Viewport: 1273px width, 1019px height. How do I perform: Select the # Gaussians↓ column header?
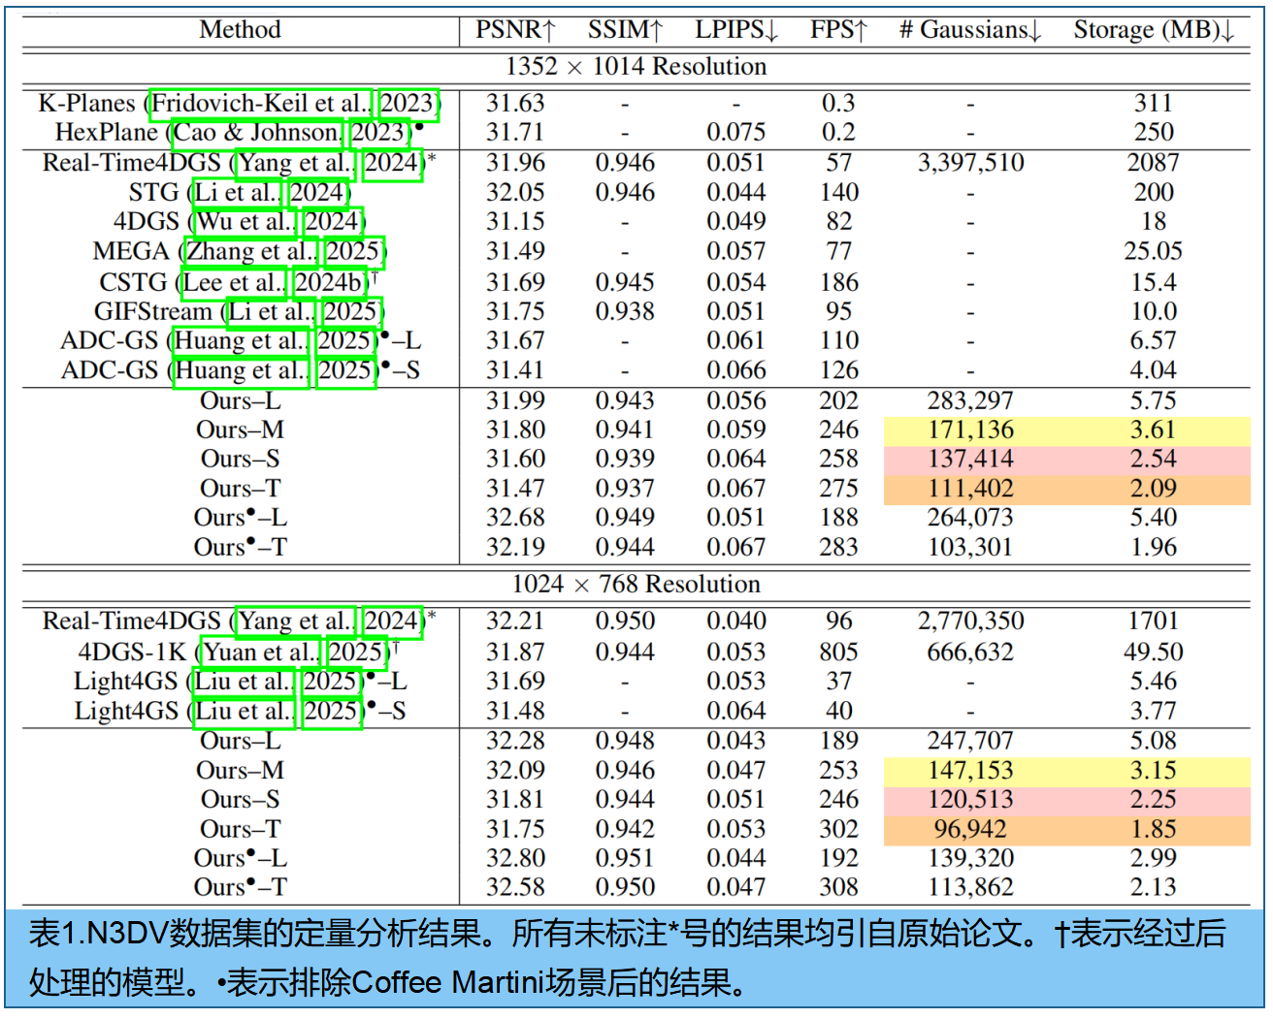[970, 30]
